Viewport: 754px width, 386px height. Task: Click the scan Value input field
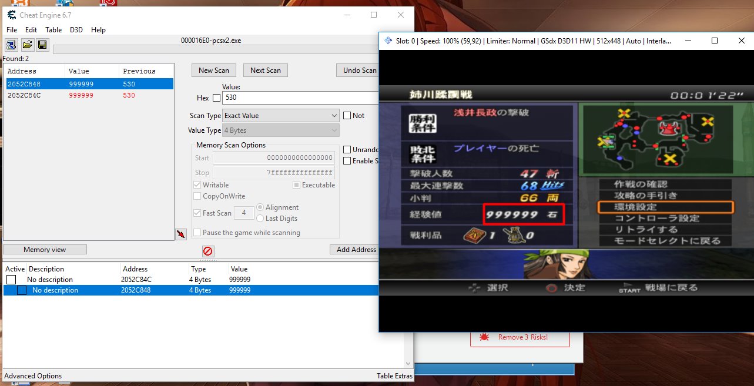click(x=300, y=98)
